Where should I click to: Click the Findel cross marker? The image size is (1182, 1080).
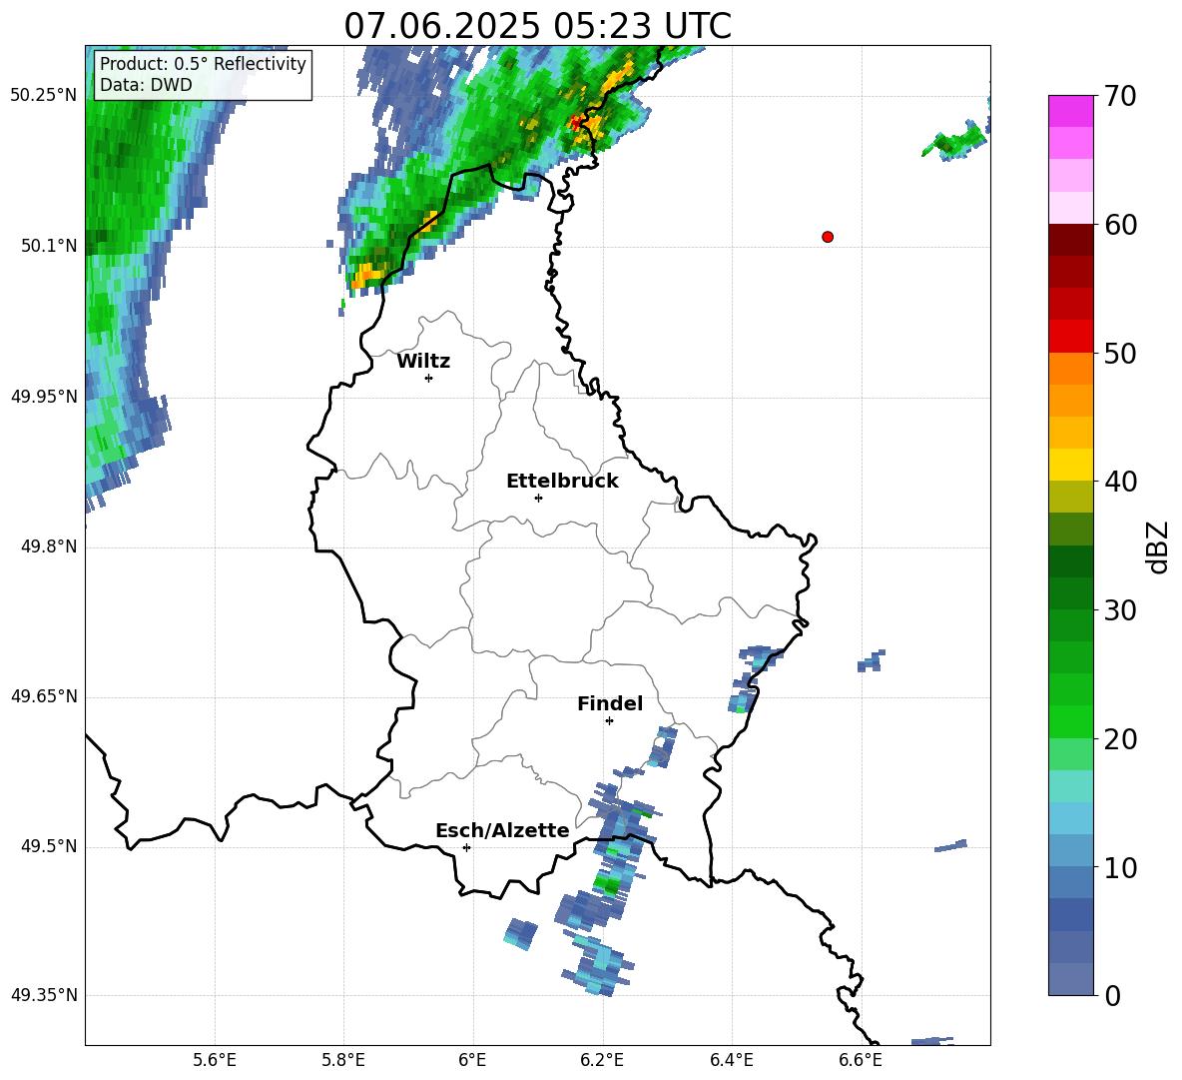tap(609, 721)
